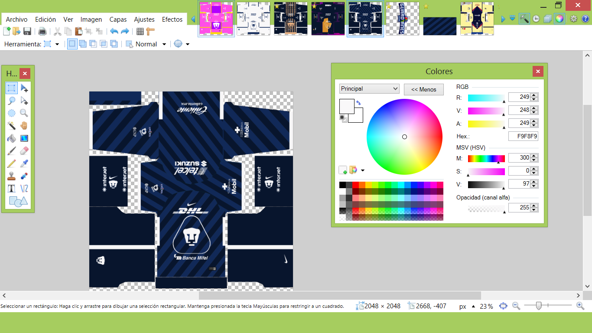Select the Rectangle Select tool in Tools panel

[12, 88]
